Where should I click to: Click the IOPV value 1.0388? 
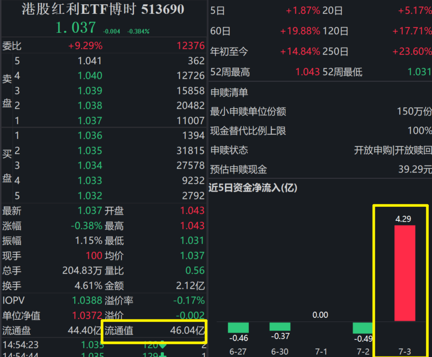click(87, 301)
